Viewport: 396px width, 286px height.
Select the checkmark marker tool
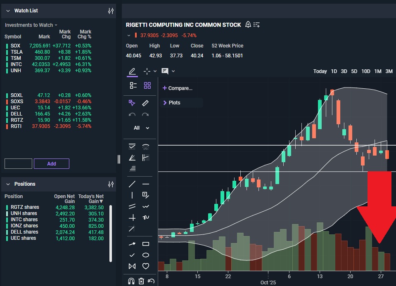132,255
